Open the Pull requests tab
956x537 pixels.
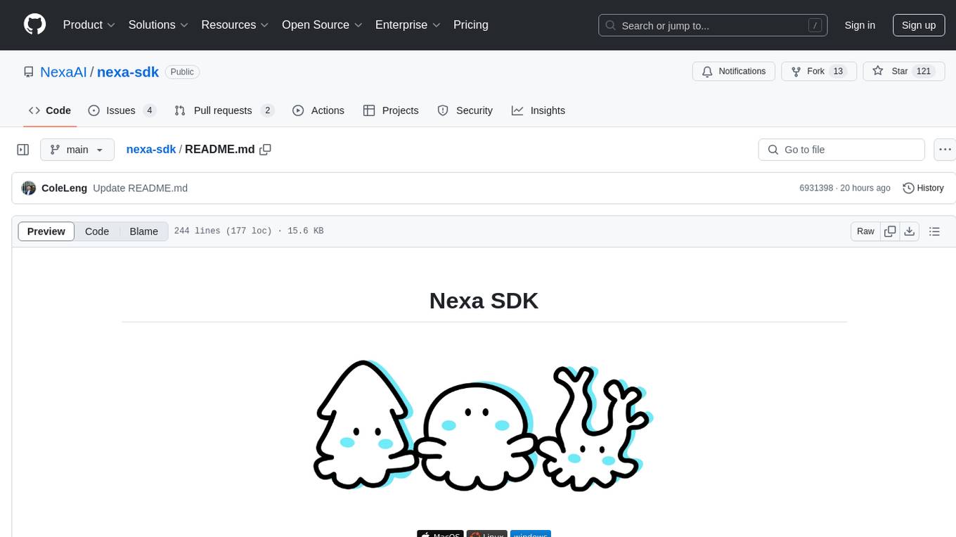(224, 110)
